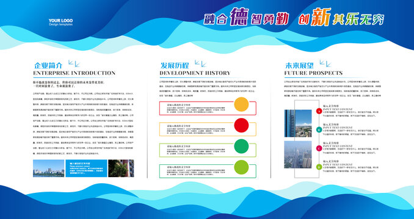This screenshot has width=414, height=219.
Task: Click the lime green circle in the fourth box
Action: point(241,167)
